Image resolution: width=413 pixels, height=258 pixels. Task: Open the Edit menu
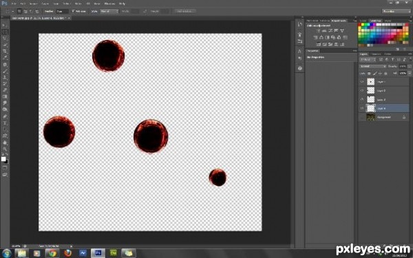23,3
